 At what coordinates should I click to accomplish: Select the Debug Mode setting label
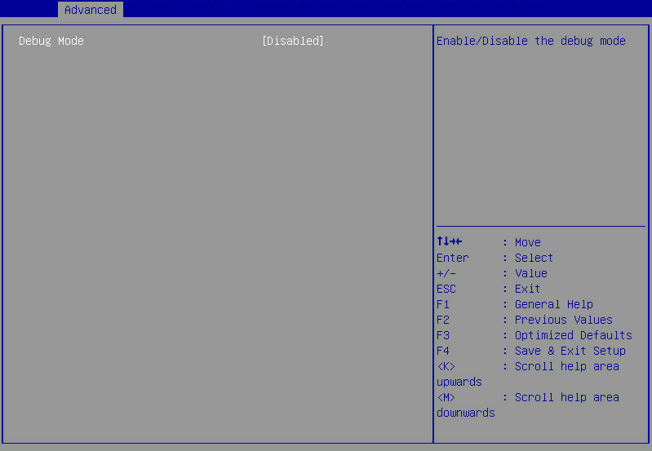pyautogui.click(x=51, y=41)
